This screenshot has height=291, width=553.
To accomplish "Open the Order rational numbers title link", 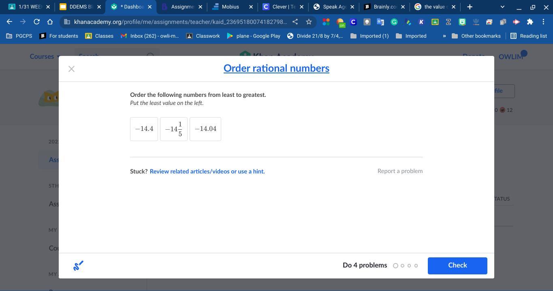I will point(276,68).
